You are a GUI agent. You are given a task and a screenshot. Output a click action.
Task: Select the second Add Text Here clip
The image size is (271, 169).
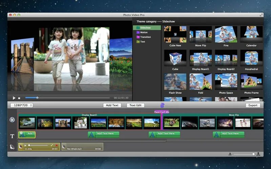point(104,135)
